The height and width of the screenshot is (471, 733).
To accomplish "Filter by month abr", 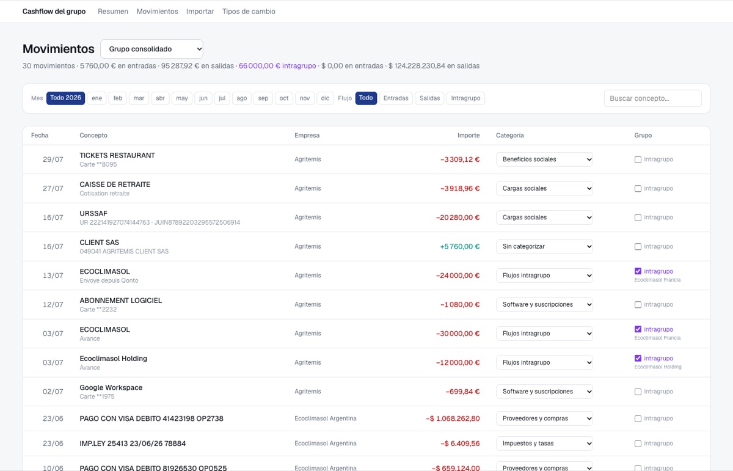I will tap(160, 98).
